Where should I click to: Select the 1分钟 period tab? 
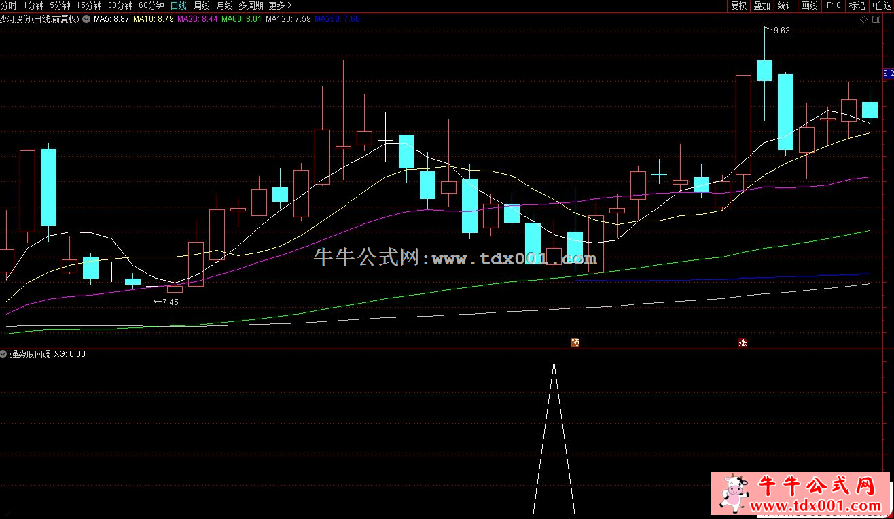point(33,5)
